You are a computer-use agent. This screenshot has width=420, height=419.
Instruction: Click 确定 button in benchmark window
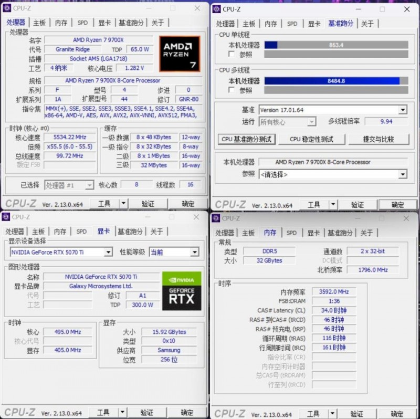pyautogui.click(x=397, y=205)
